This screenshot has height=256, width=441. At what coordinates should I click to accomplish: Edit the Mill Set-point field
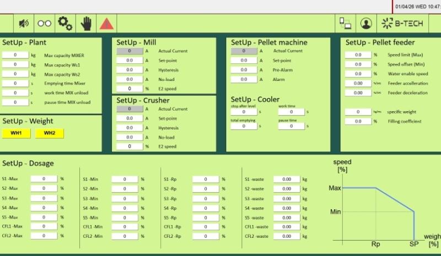[x=130, y=61]
